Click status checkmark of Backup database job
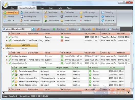The height and width of the screenshot is (100, 135). tap(10, 56)
